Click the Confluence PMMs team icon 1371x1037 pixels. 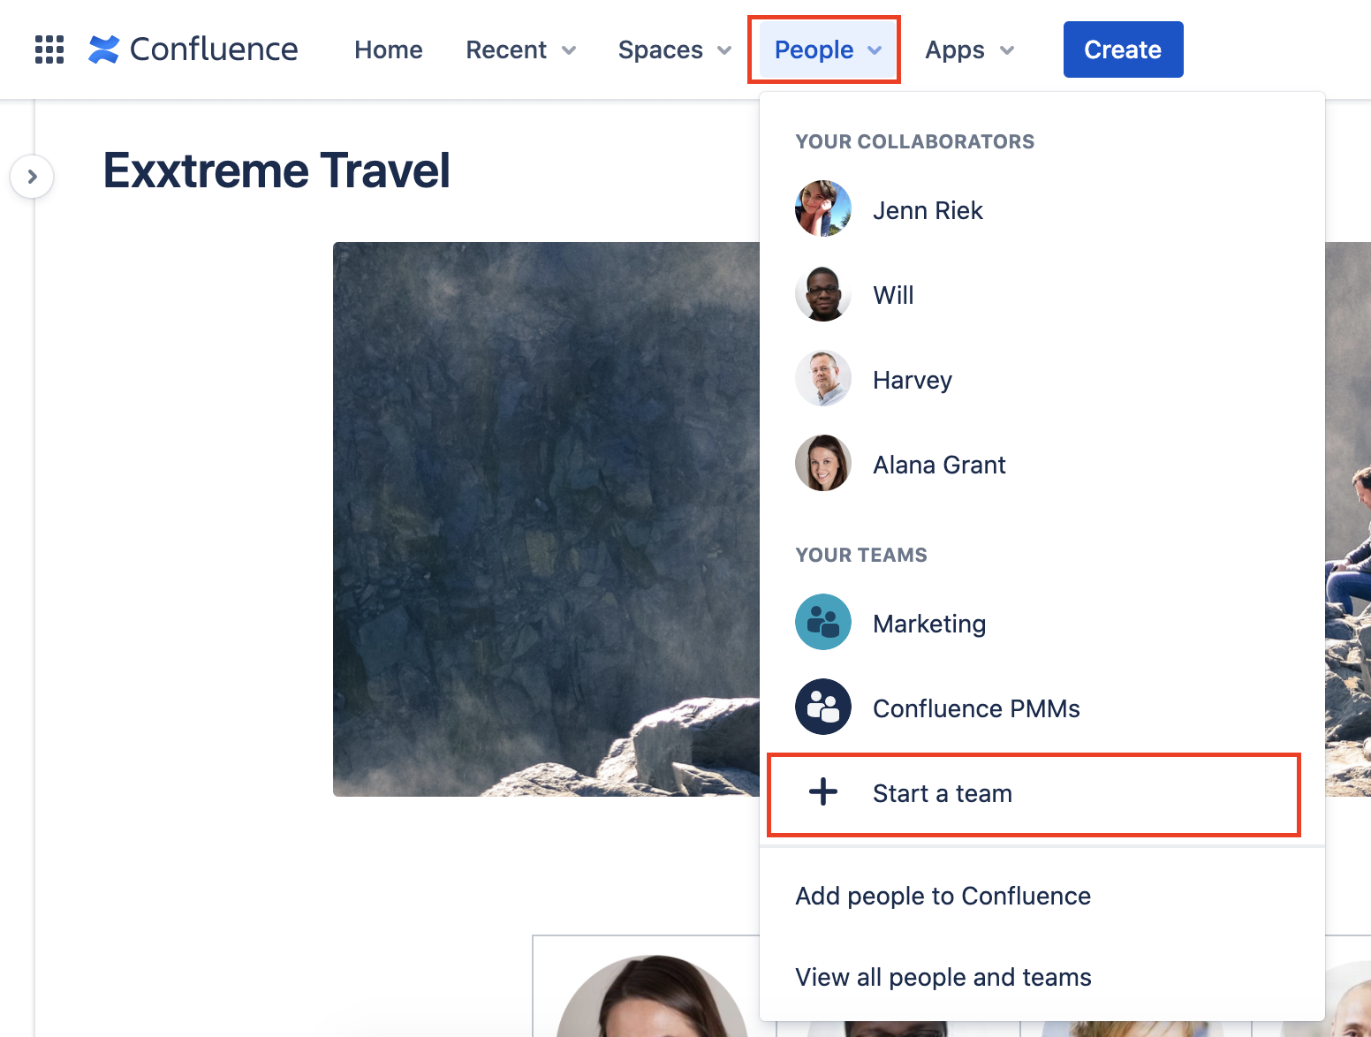823,707
